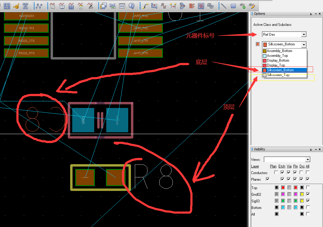
Task: Click the Edit Text (abc pencil) icon
Action: click(x=252, y=6)
